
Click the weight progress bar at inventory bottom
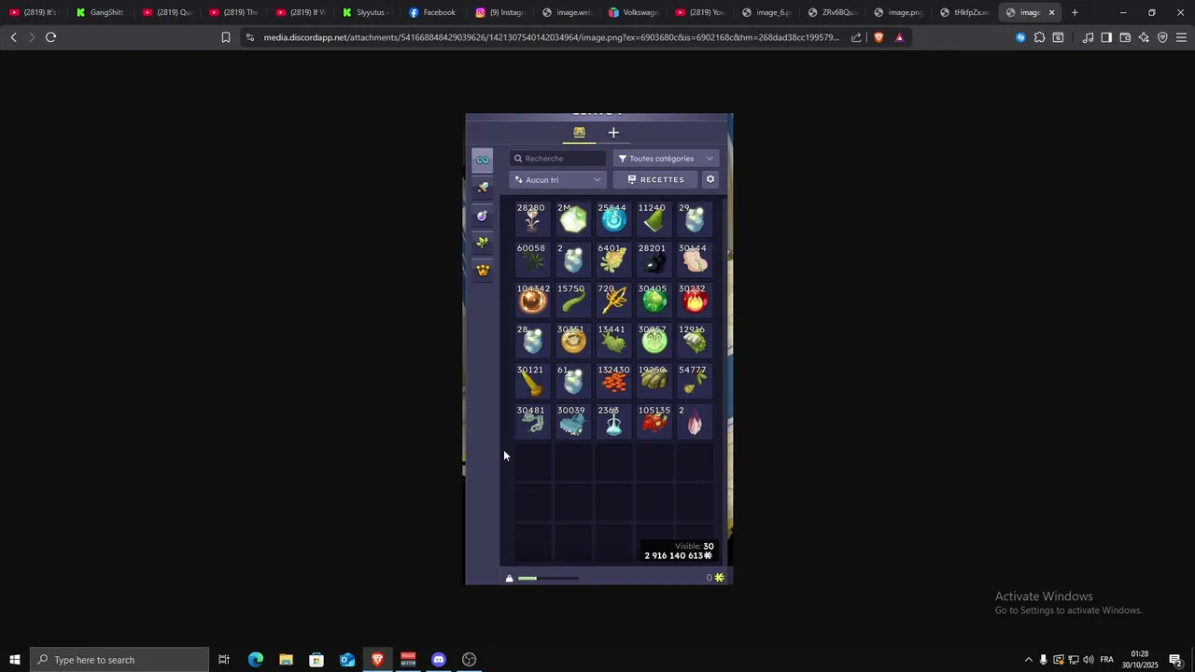[548, 579]
